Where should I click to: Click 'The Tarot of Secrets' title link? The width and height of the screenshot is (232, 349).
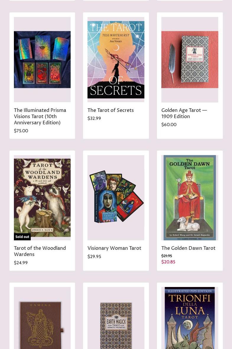pos(111,110)
